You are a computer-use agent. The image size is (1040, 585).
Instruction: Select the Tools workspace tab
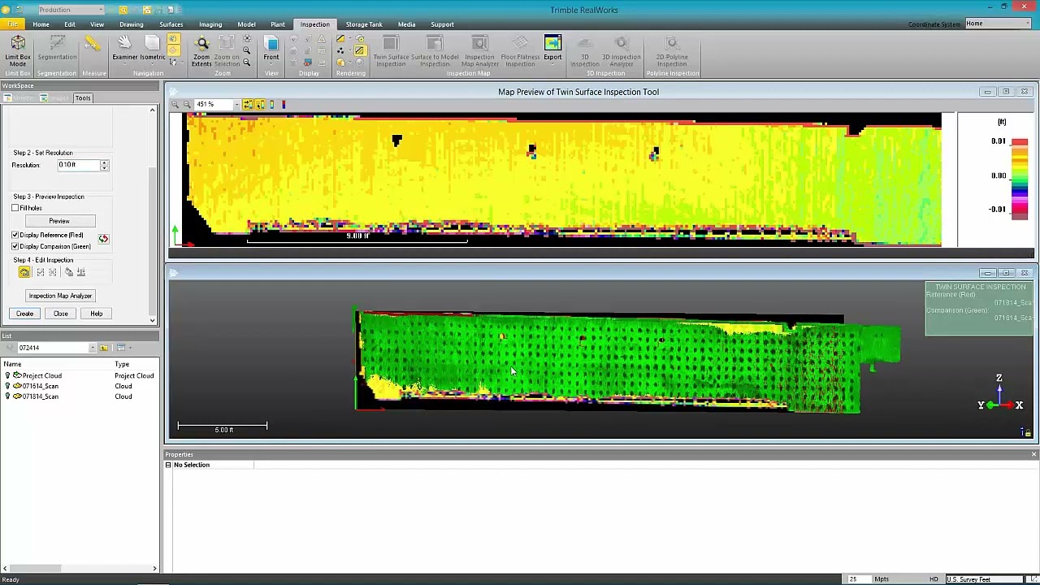tap(83, 98)
